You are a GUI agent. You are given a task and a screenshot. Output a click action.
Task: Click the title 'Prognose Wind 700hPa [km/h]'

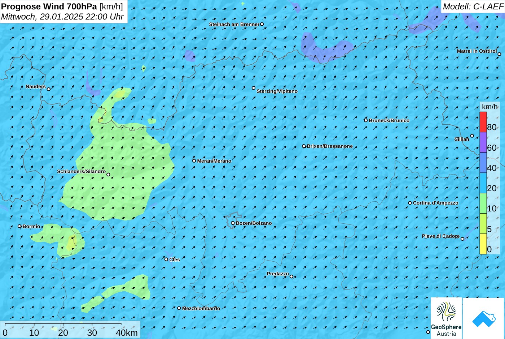[x=62, y=6]
